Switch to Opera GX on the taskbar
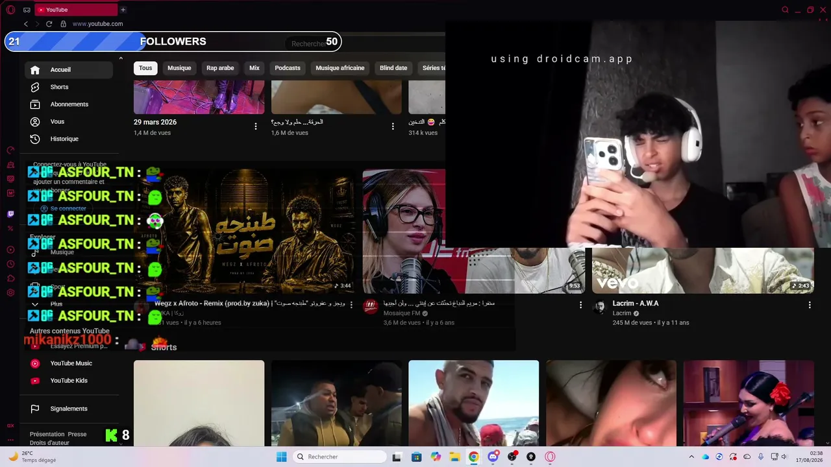The height and width of the screenshot is (467, 831). point(550,457)
